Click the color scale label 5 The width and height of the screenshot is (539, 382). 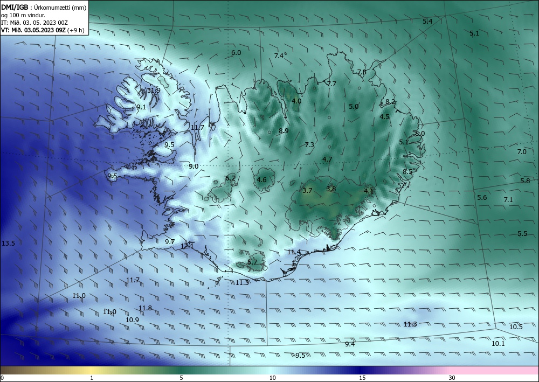[181, 378]
